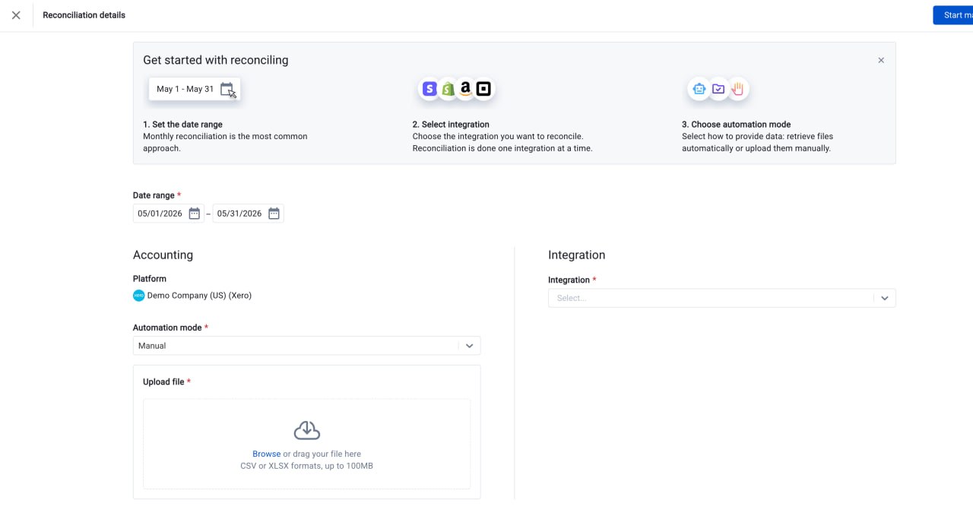Click the Browse link to upload file
This screenshot has height=519, width=973.
[x=267, y=454]
